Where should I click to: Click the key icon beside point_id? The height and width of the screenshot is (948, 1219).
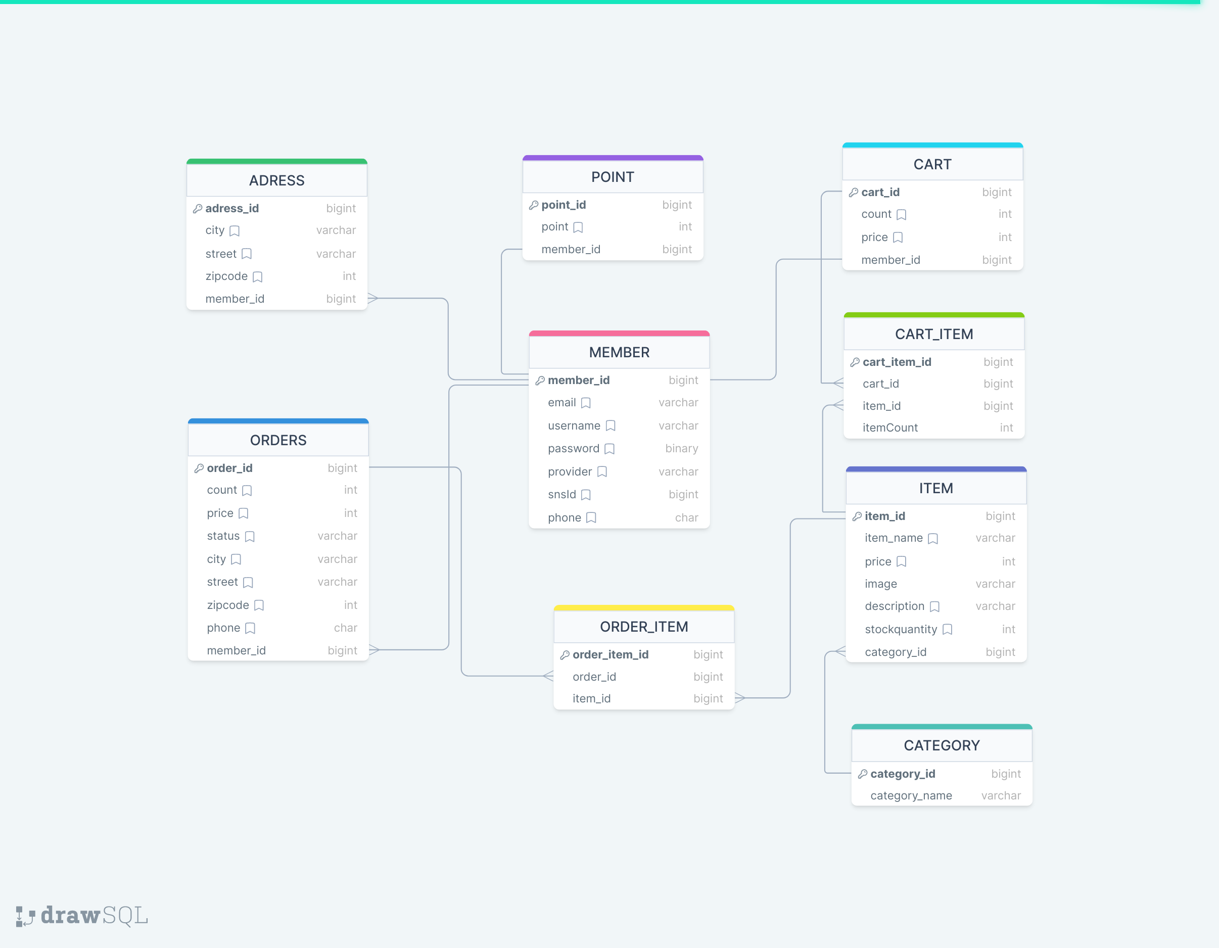[534, 205]
